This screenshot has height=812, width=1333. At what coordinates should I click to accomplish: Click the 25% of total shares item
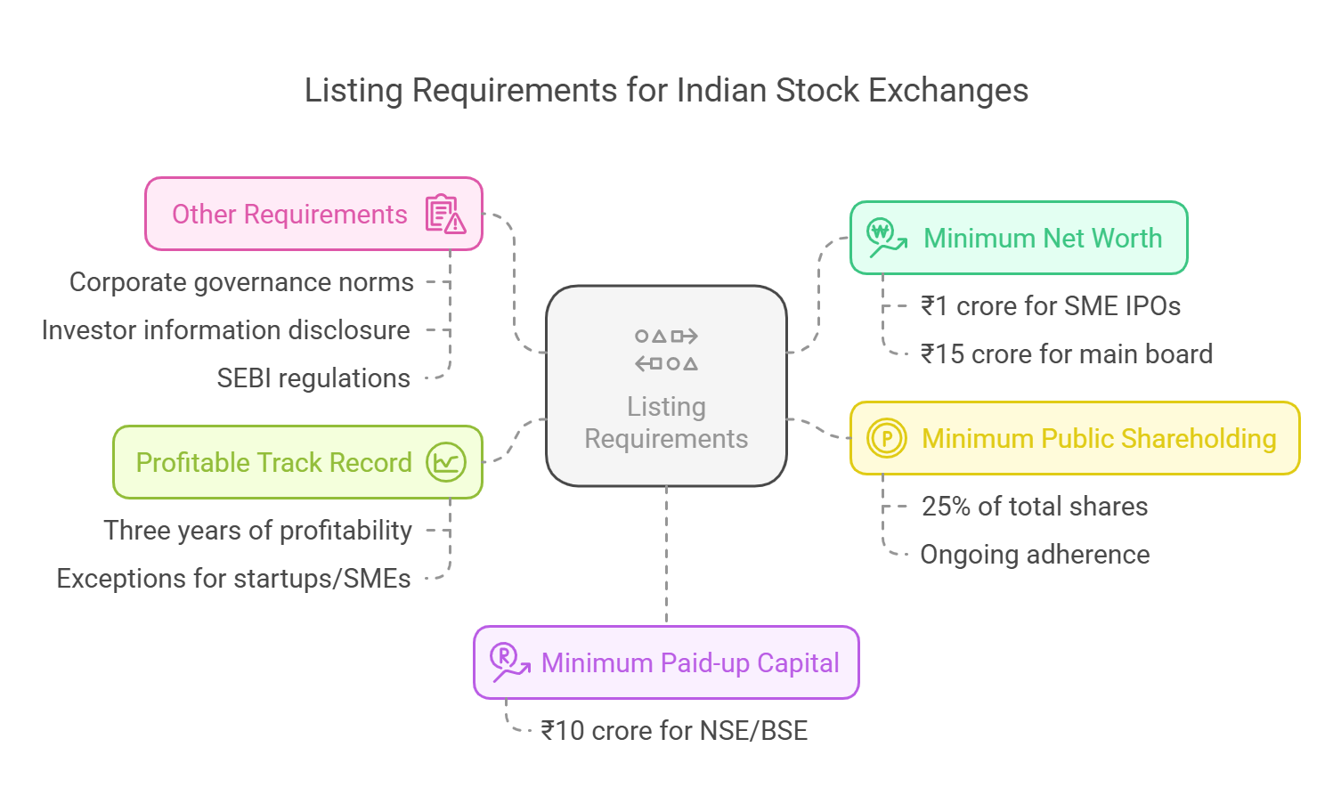tap(1035, 507)
